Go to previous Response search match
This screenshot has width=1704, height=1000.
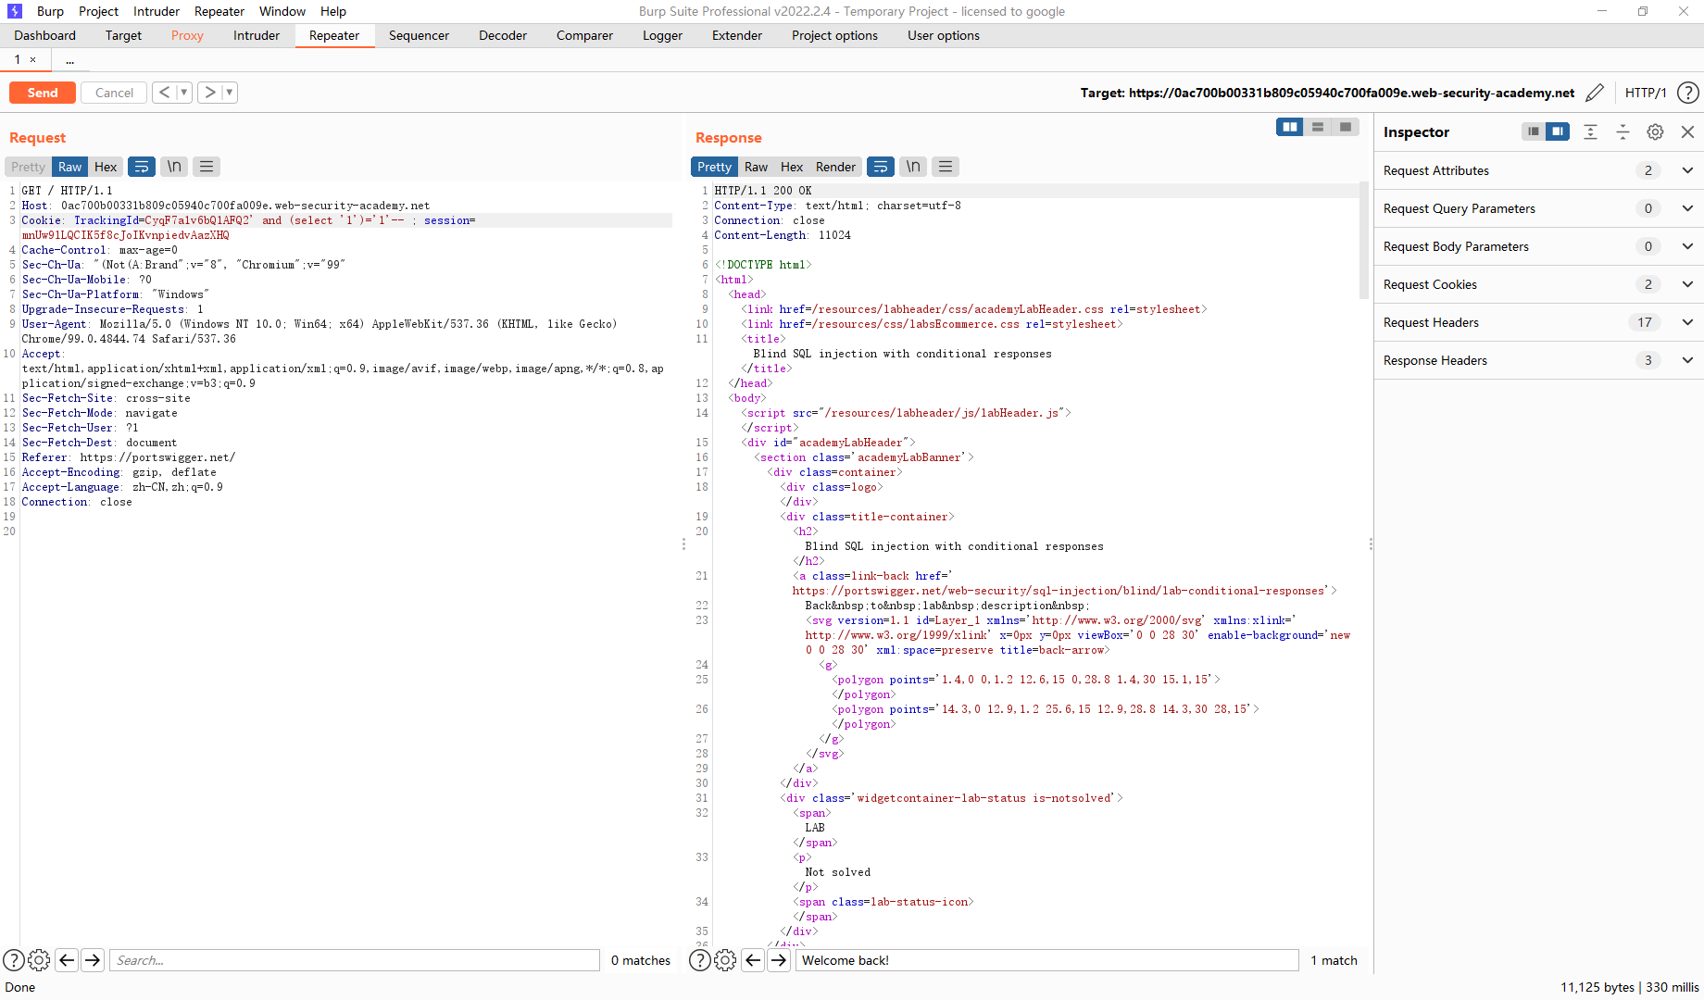(753, 960)
